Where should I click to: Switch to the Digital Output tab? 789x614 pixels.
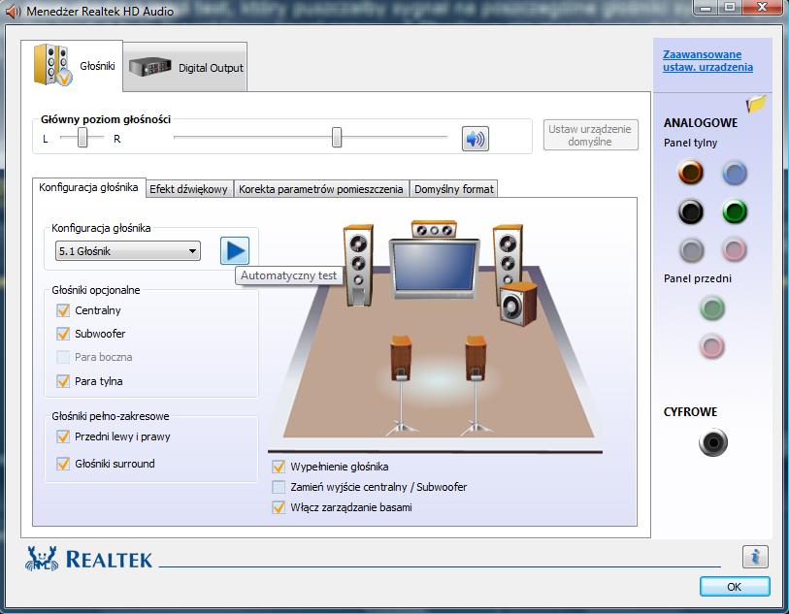(184, 67)
